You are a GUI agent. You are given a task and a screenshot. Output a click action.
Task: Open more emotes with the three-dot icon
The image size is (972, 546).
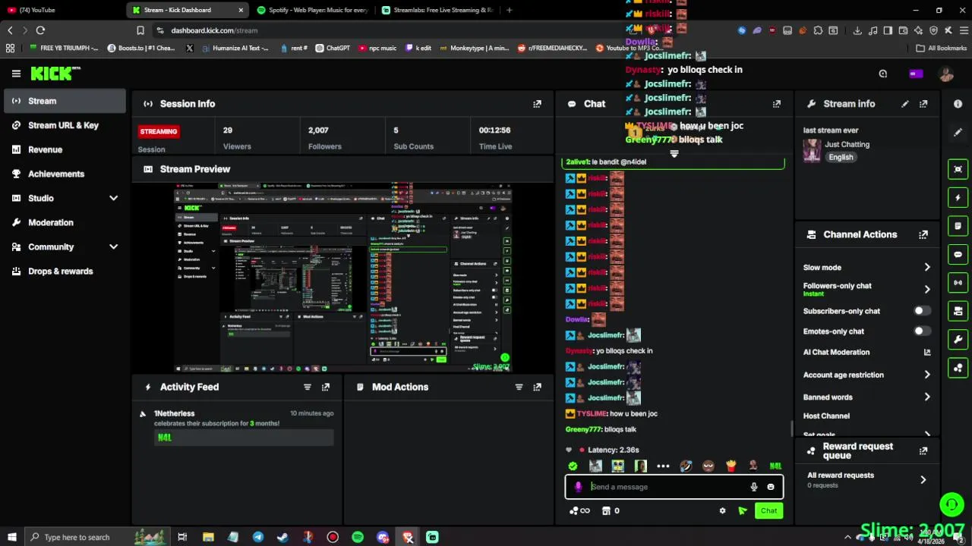tap(663, 466)
